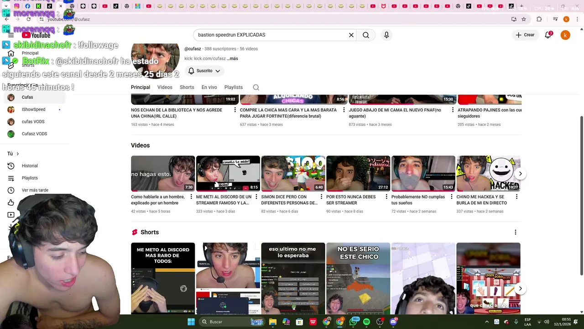The width and height of the screenshot is (584, 329).
Task: Open options for COMPRE LA CHICA MAS CARA video
Action: (x=344, y=110)
